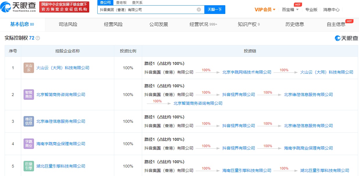Switch to the 查公司 search tab
This screenshot has height=176, width=359.
point(105,3)
